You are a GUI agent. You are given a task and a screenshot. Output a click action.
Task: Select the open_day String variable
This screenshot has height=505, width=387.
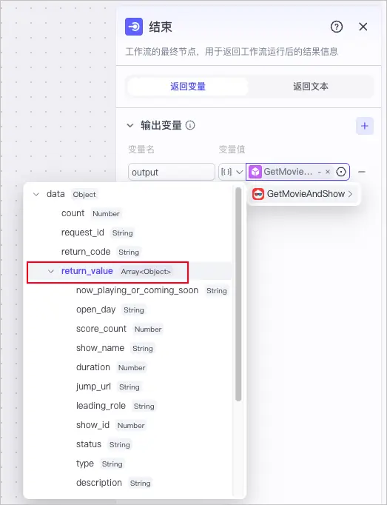tap(110, 310)
